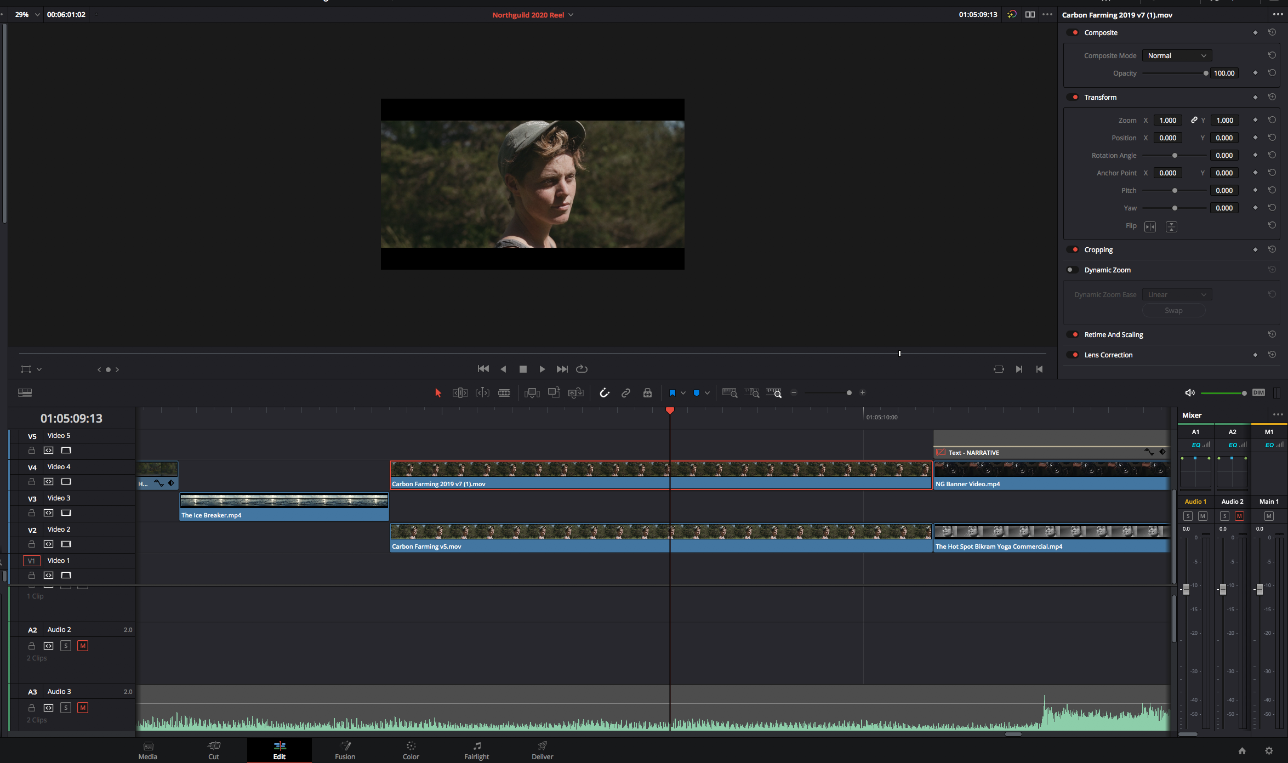This screenshot has width=1288, height=763.
Task: Click the DIM audio button
Action: (x=1258, y=392)
